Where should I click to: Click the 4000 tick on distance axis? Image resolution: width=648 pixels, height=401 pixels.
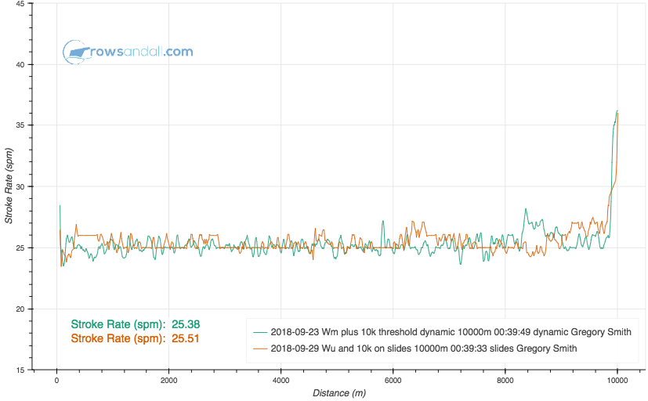pyautogui.click(x=281, y=380)
